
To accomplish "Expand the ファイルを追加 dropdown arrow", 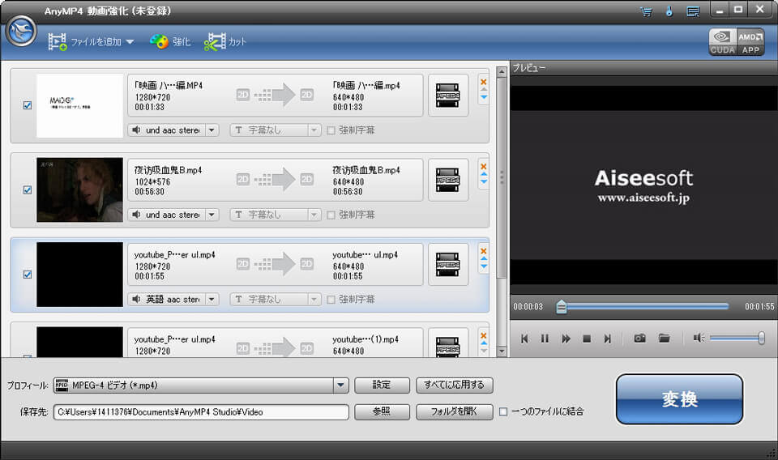I will (130, 42).
